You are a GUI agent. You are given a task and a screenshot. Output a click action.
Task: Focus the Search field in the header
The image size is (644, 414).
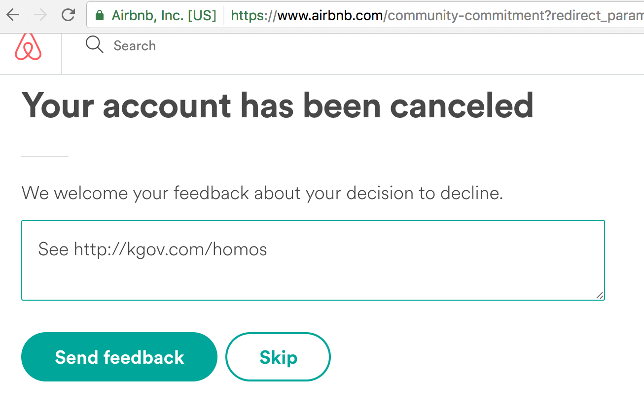click(x=135, y=46)
